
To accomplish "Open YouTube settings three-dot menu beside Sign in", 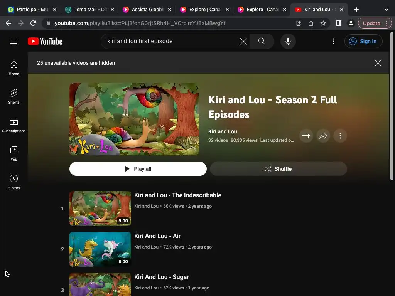I will coord(334,41).
